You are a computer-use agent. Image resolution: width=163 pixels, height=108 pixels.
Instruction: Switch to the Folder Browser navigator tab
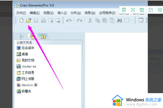tap(32, 36)
